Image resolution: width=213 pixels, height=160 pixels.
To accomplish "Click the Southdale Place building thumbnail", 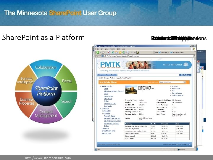I will point(131,89).
